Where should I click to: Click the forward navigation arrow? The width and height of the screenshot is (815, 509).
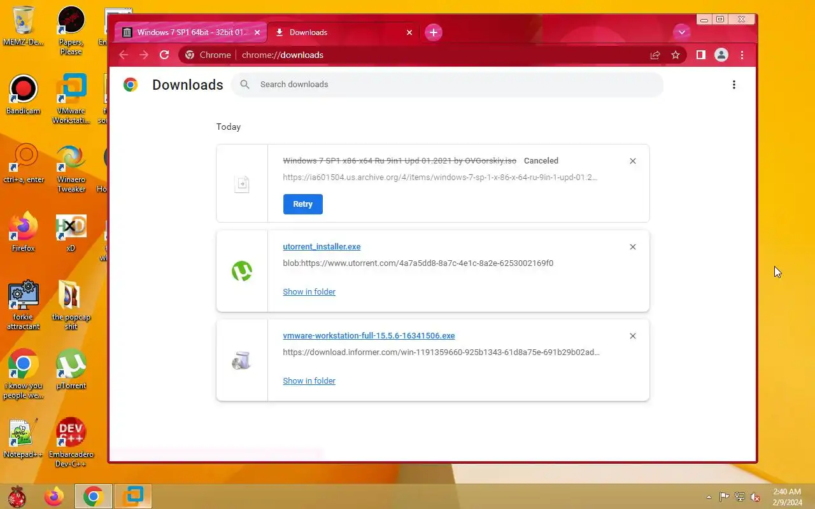point(144,55)
